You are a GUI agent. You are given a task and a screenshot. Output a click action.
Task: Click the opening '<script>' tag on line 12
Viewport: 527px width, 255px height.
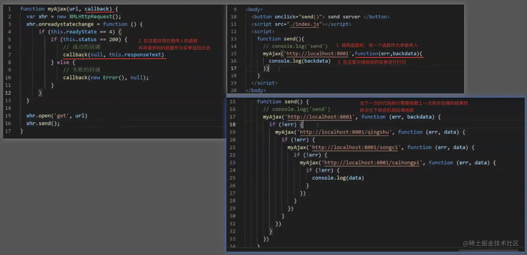[263, 32]
